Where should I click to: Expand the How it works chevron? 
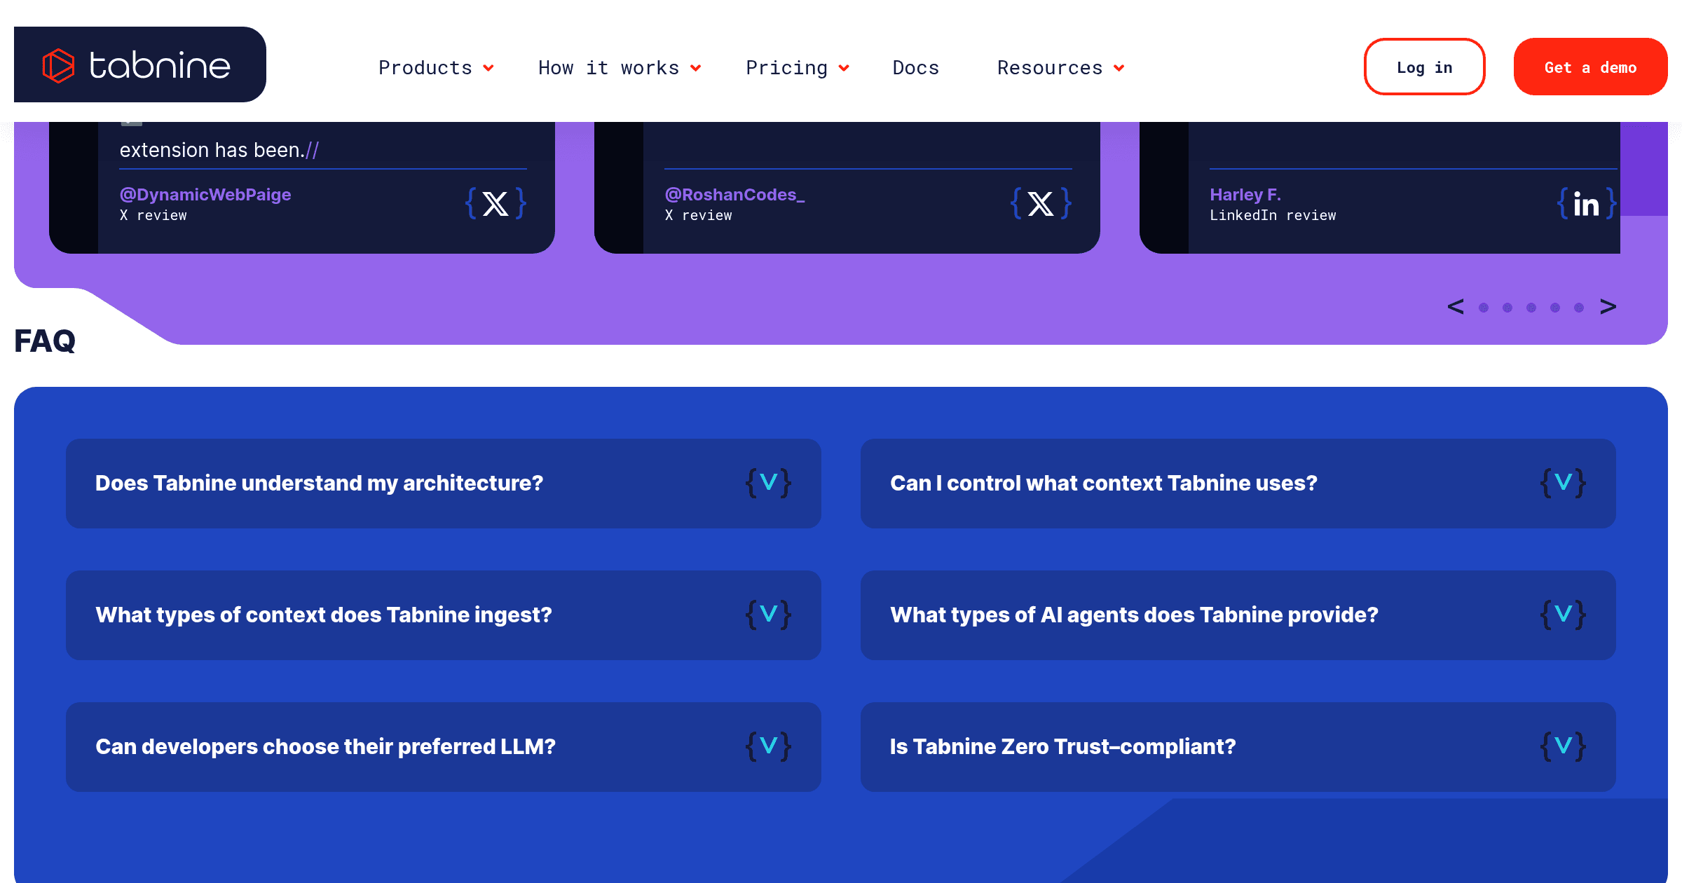coord(696,68)
